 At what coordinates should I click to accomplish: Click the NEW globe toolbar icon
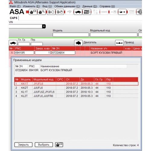coord(139,12)
